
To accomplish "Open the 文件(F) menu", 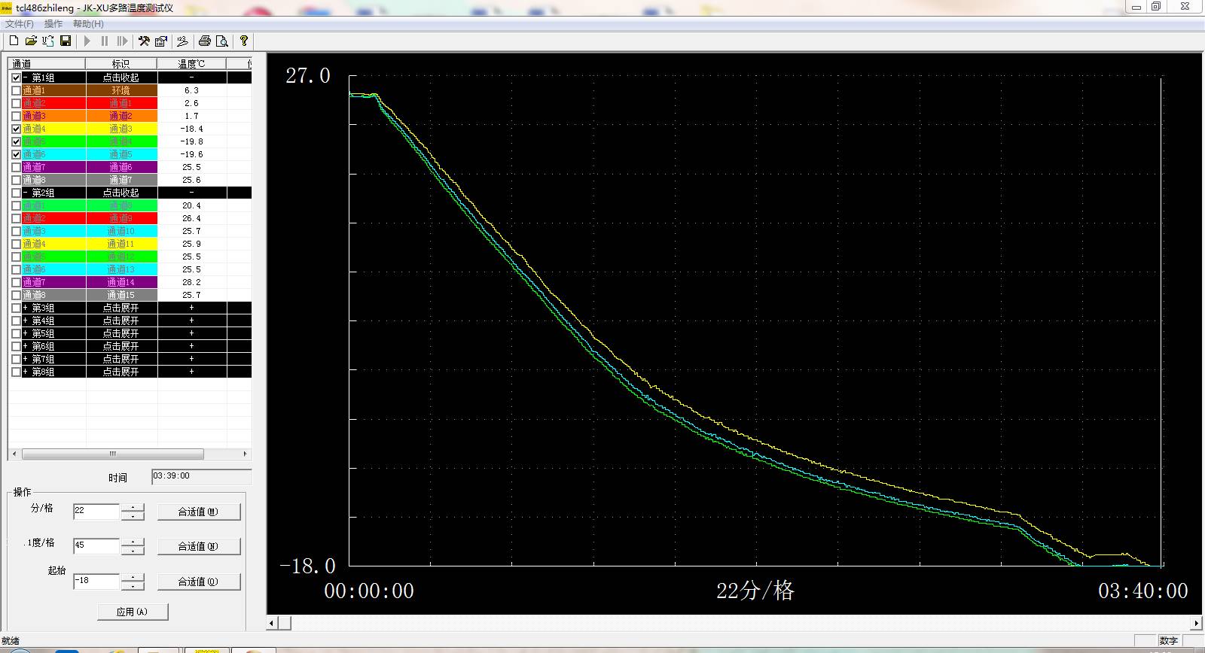I will (x=20, y=24).
